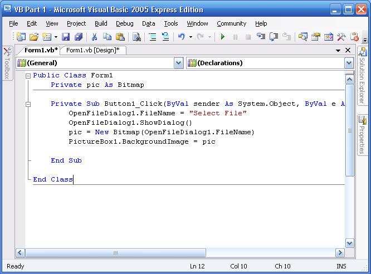Click the Add New Item icon
Viewport: 371px width, 274px height.
[x=47, y=37]
